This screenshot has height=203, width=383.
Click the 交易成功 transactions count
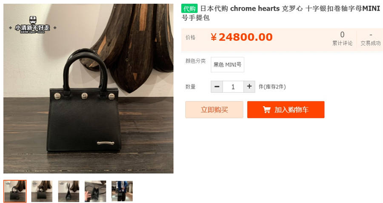click(371, 39)
